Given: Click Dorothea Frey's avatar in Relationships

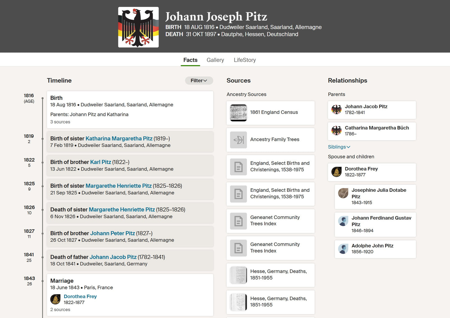Looking at the screenshot, I should click(x=336, y=172).
